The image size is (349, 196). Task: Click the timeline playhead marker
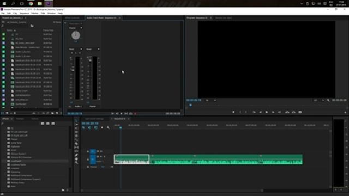click(x=121, y=128)
